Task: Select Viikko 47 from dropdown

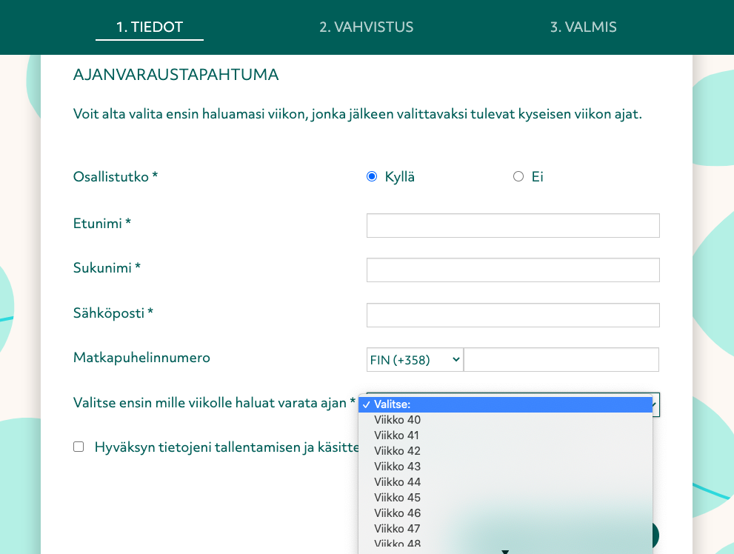Action: pos(397,529)
